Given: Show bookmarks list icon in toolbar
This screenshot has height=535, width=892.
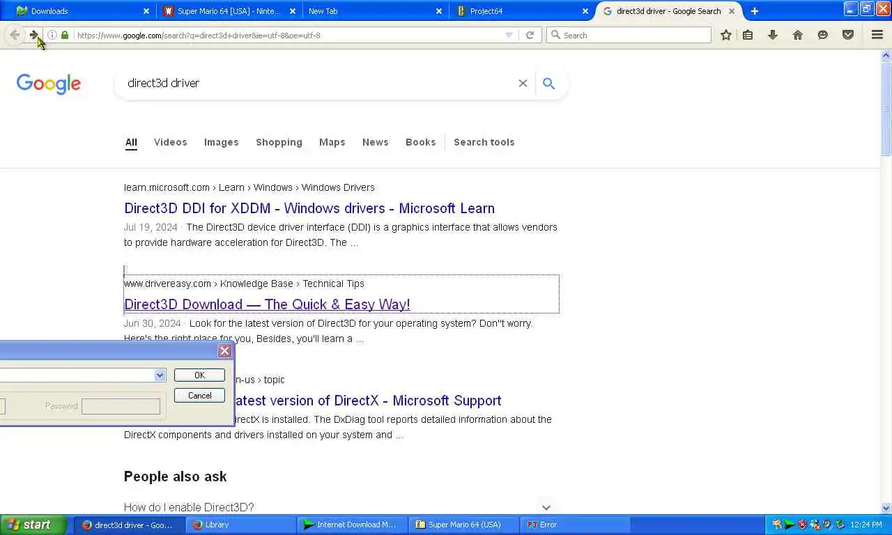Looking at the screenshot, I should click(x=748, y=35).
